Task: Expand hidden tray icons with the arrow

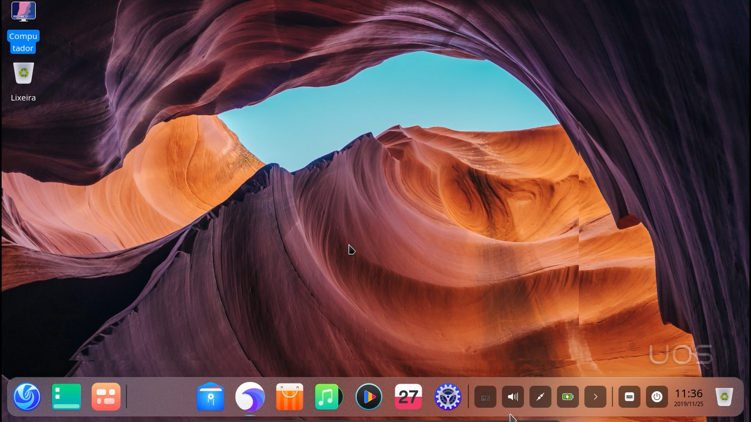Action: [595, 397]
